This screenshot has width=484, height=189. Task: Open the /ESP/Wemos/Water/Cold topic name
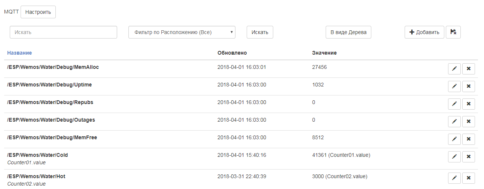pyautogui.click(x=37, y=155)
